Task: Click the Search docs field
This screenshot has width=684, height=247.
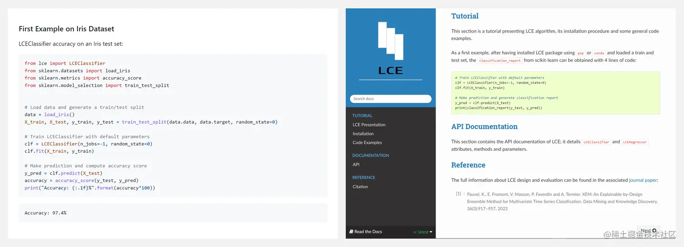Action: (x=390, y=98)
